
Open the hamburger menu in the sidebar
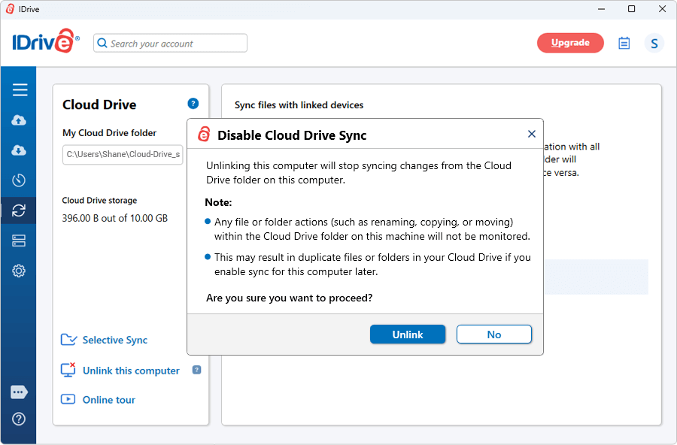point(20,90)
